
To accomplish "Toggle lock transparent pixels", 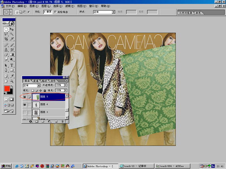I will (33, 91).
